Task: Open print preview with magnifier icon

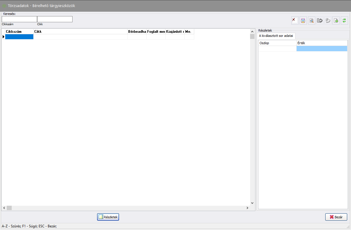Action: coord(312,20)
